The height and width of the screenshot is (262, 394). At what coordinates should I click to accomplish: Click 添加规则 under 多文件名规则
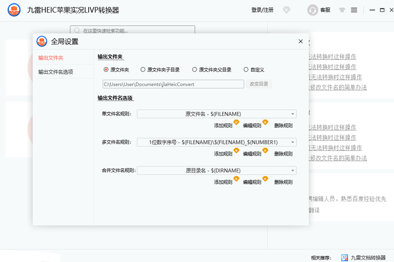[223, 154]
